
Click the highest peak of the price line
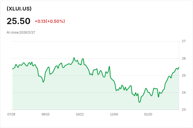(74, 58)
